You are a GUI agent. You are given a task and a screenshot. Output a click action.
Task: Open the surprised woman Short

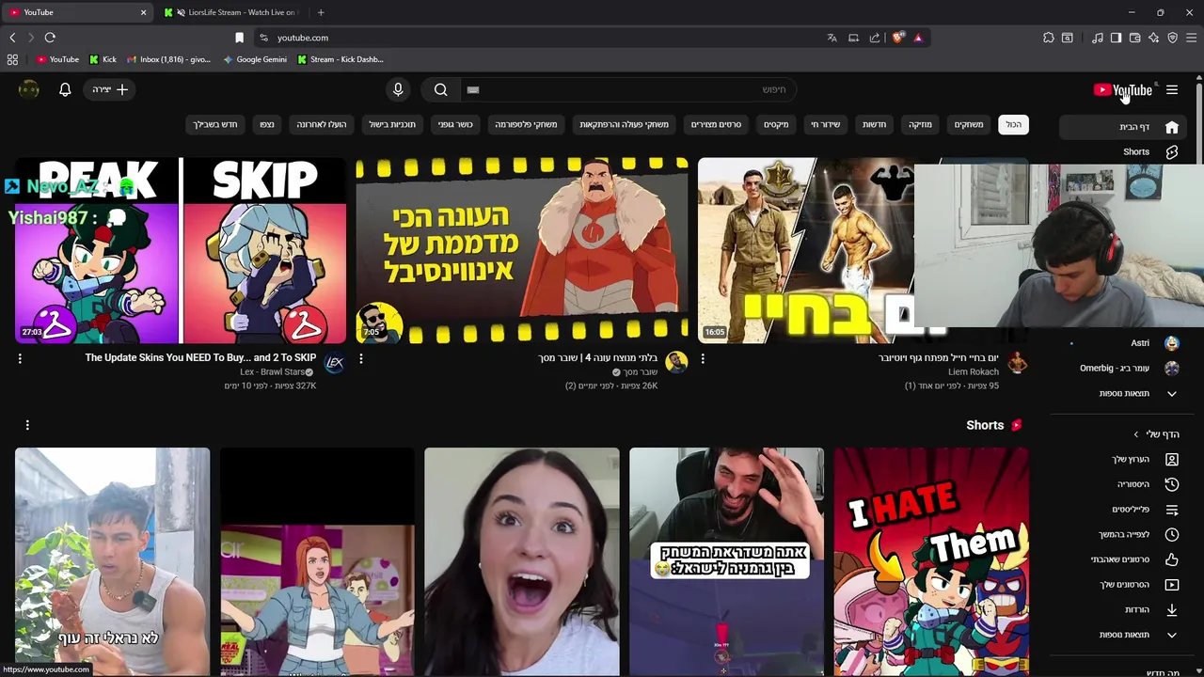522,561
